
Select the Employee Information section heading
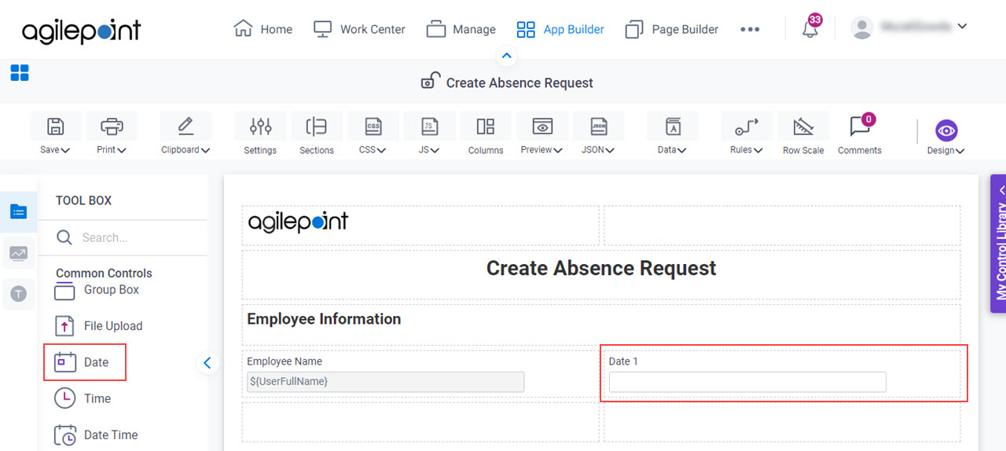[324, 319]
